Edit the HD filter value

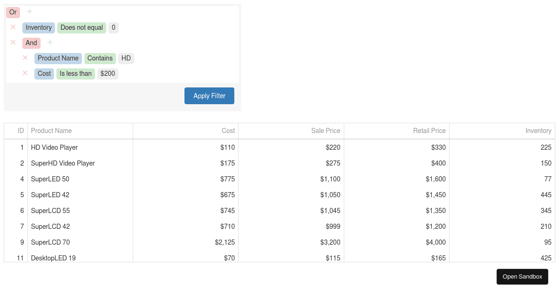pos(126,58)
